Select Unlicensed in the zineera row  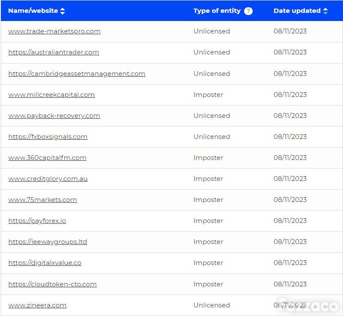(x=212, y=305)
